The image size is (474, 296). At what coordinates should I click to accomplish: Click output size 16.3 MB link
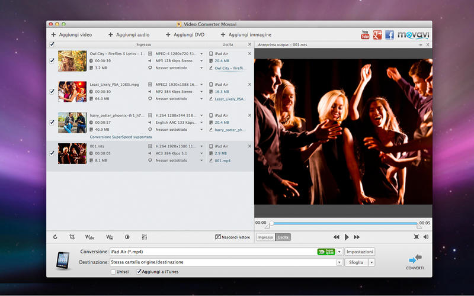pyautogui.click(x=222, y=92)
